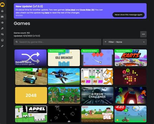Open the Filter - None dropdown

125,42
